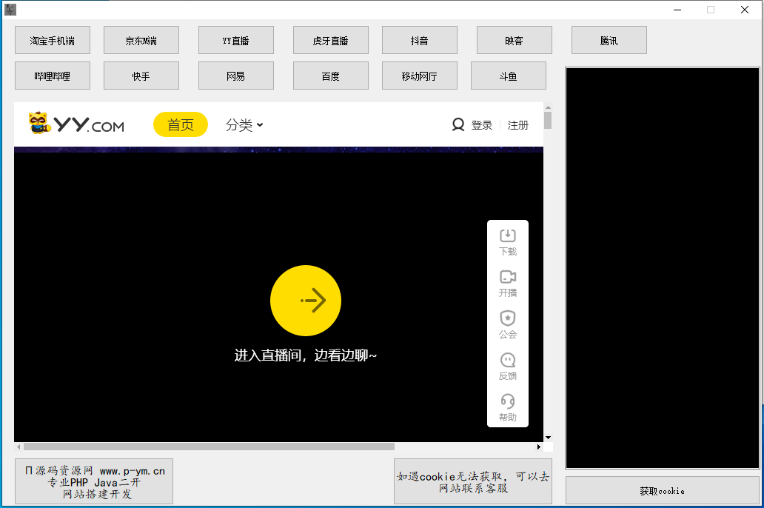
Task: Expand the 分类 category dropdown
Action: tap(244, 125)
